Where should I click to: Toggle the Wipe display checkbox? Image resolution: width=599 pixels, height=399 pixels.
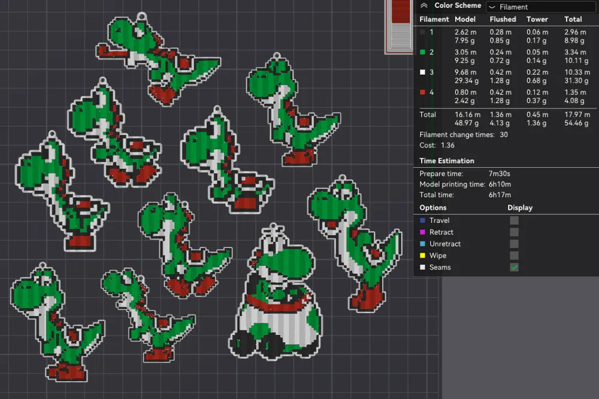tap(514, 256)
